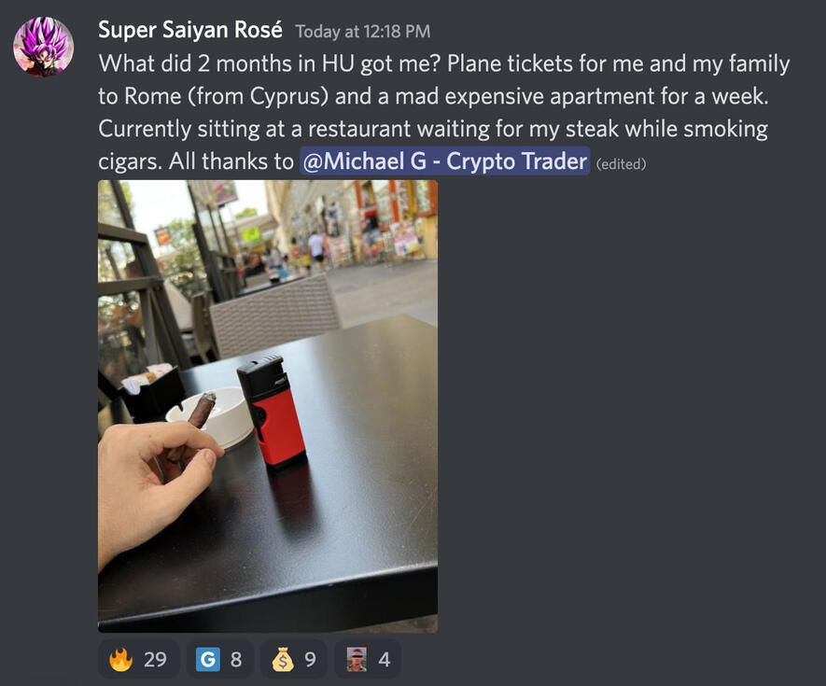Click the blue G emoji icon

click(x=208, y=659)
